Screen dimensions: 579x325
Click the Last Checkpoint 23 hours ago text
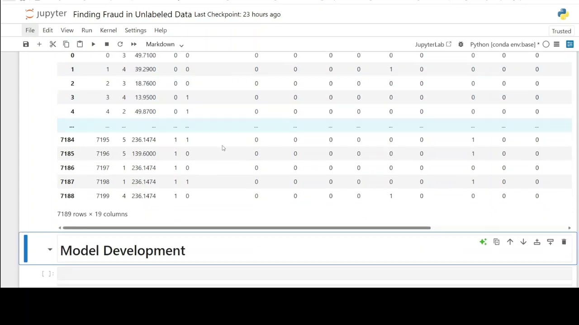pyautogui.click(x=237, y=14)
